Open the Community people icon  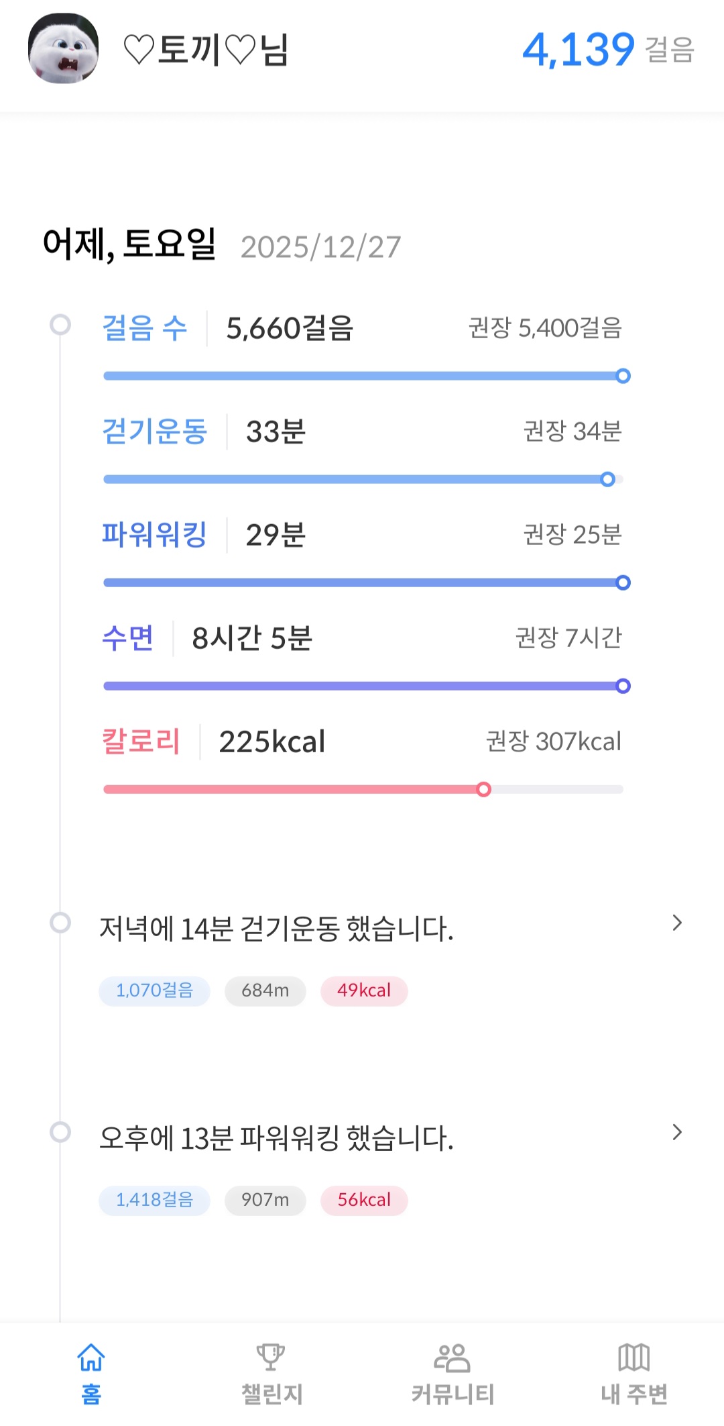452,1358
